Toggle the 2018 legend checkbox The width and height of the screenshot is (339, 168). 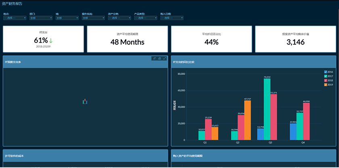tap(326, 81)
